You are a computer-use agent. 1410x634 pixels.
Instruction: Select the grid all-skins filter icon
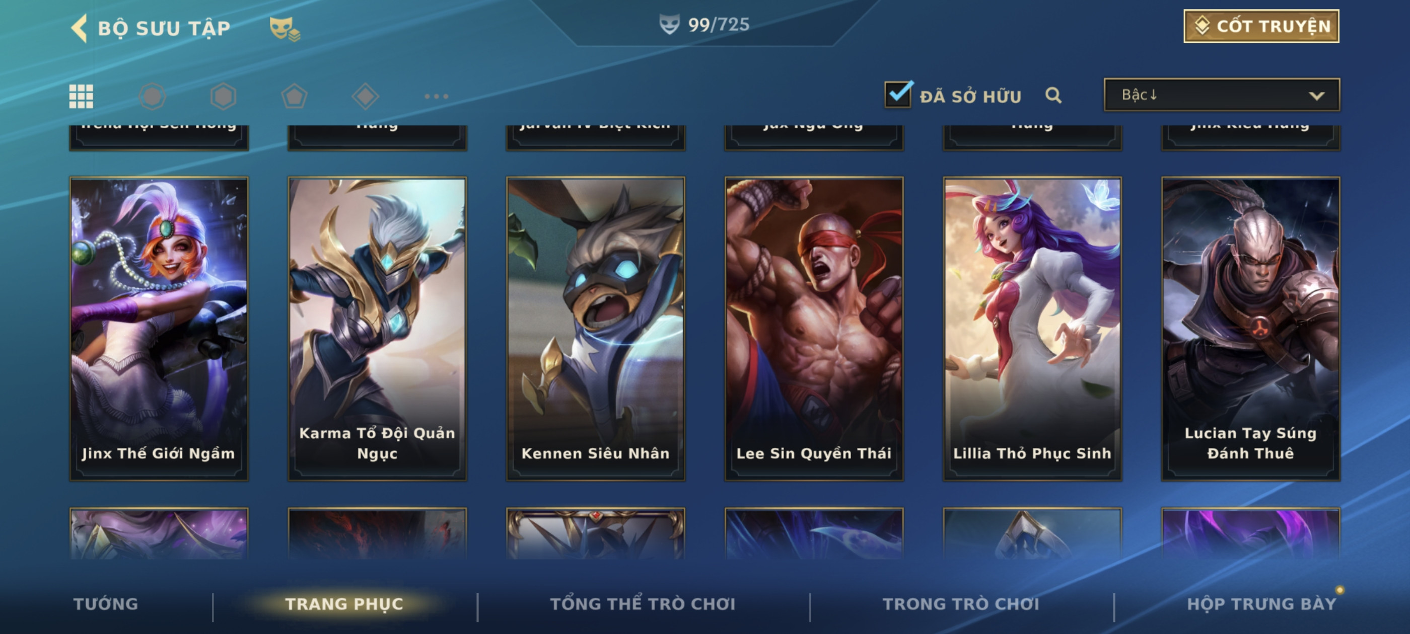pos(81,96)
